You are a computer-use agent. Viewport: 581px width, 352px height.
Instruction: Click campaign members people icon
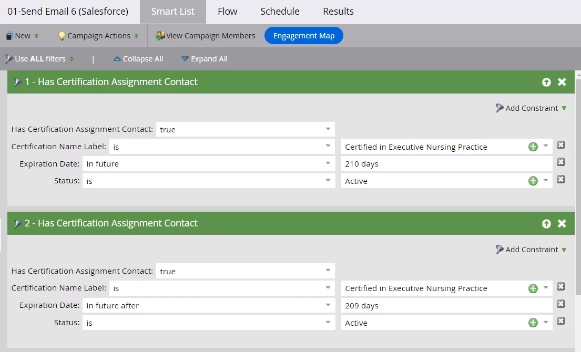(160, 36)
